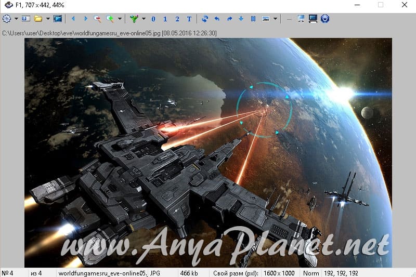Expand the filter dropdown arrow
The image size is (416, 277).
(144, 19)
